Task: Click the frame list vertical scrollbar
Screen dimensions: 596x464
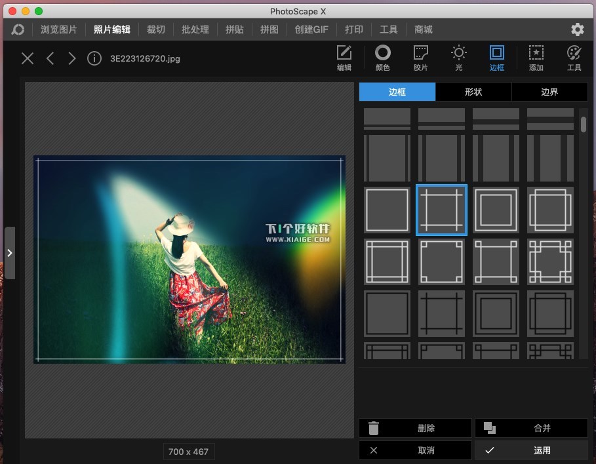Action: 584,125
